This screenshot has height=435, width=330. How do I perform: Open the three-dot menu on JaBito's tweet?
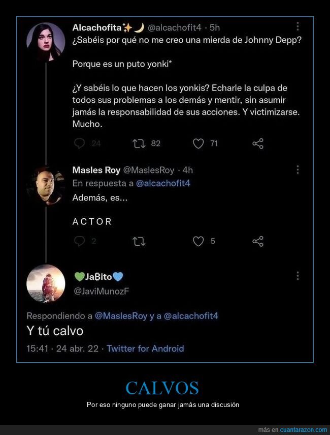(x=298, y=275)
